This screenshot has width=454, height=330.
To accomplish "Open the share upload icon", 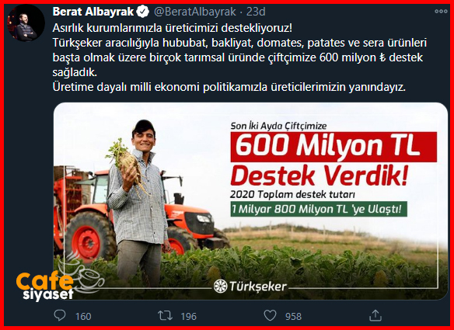I will 375,315.
